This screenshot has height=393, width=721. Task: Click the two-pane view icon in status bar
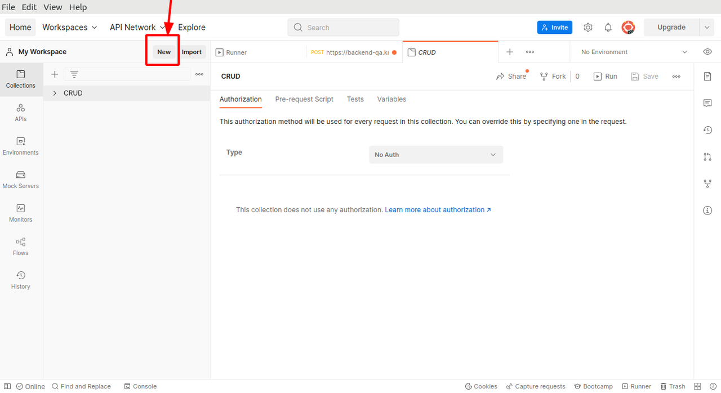[697, 386]
